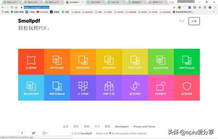Open the 帮助 help footer link
This screenshot has width=218, height=139.
click(x=87, y=126)
